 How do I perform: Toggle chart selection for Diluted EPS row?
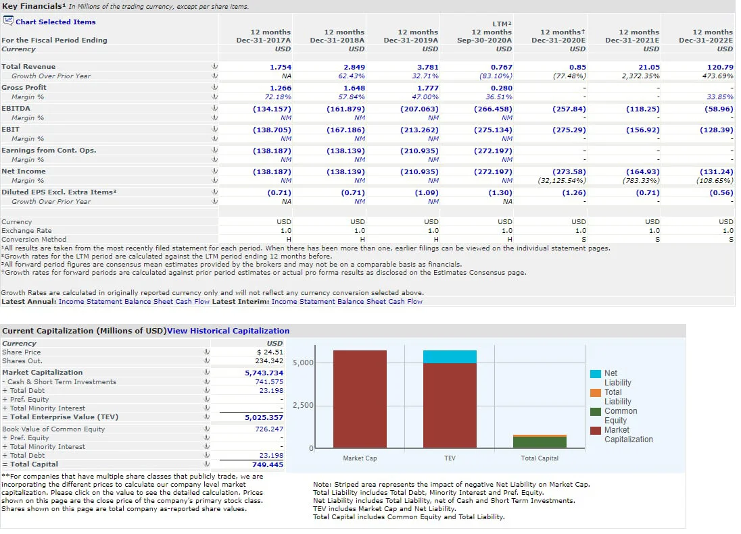point(214,192)
